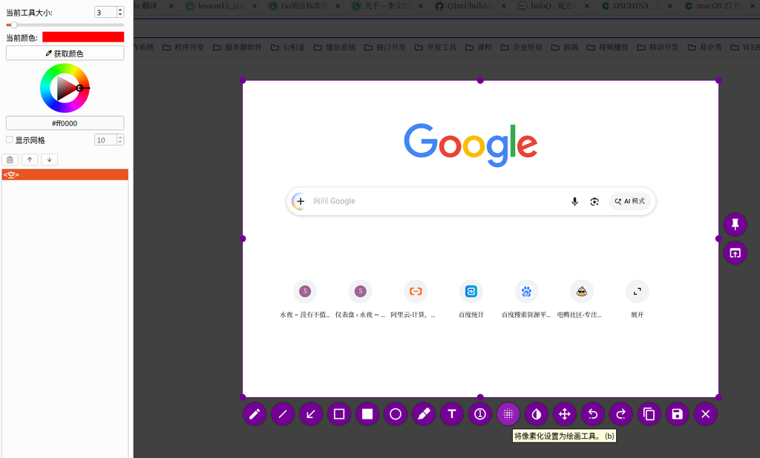Image resolution: width=760 pixels, height=458 pixels.
Task: Select the numbered counter bubble tool
Action: tap(480, 414)
